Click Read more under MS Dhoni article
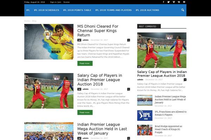 click(85, 63)
